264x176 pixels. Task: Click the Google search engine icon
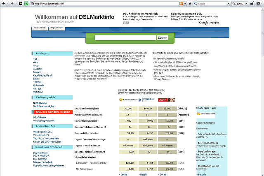(x=195, y=4)
